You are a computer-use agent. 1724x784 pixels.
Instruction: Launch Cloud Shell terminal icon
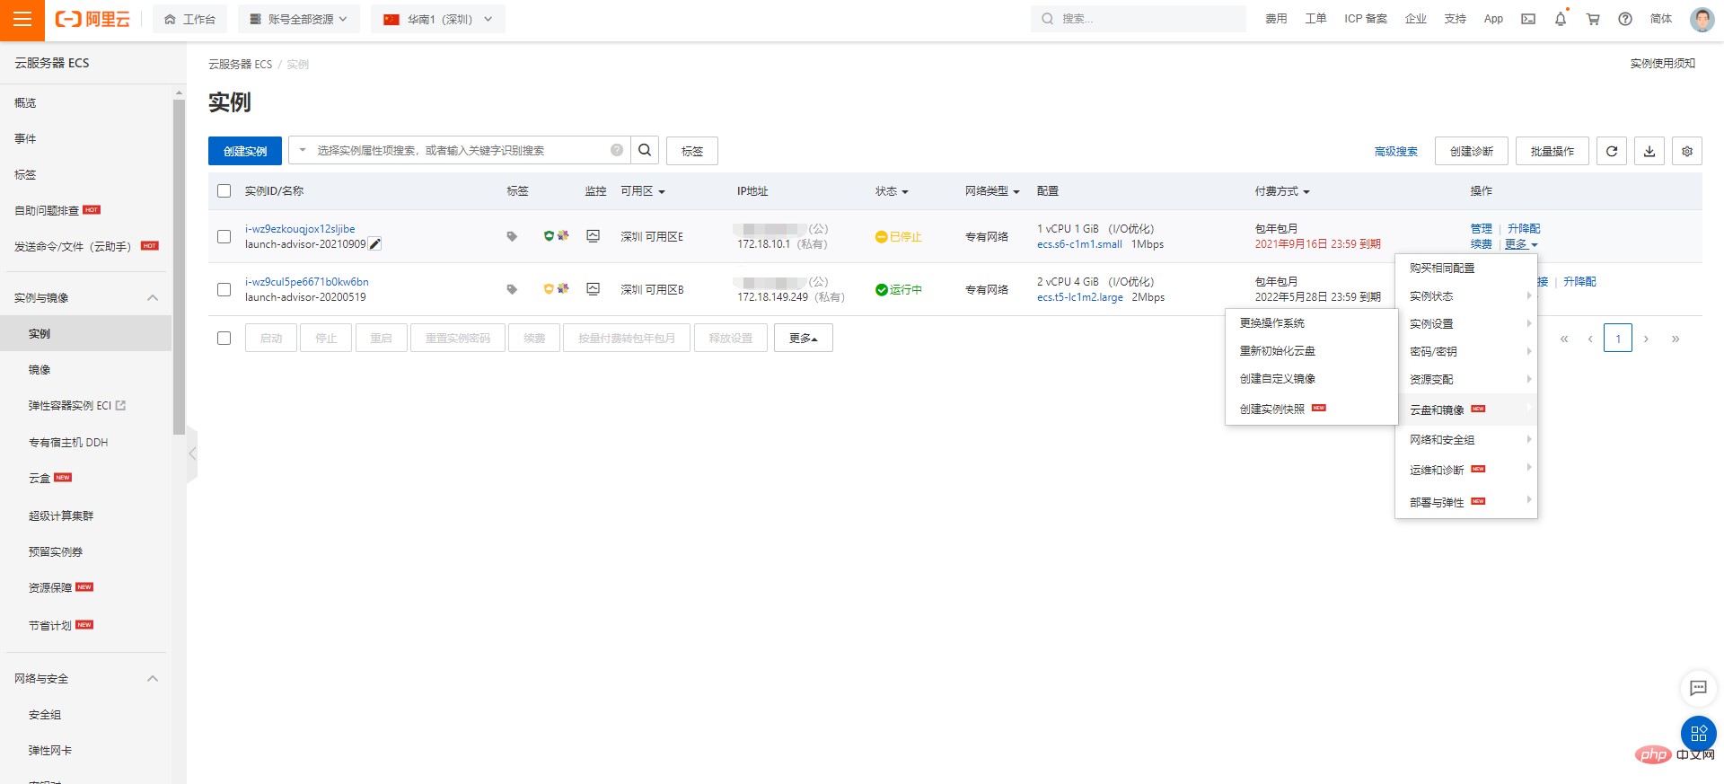point(1528,19)
